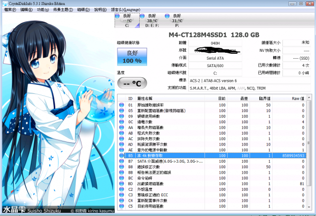Click the raw value 81 in row BD
The width and height of the screenshot is (316, 216).
click(302, 184)
